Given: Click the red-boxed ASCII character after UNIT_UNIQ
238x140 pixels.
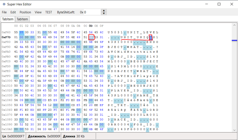Looking at the screenshot, I should coord(151,37).
